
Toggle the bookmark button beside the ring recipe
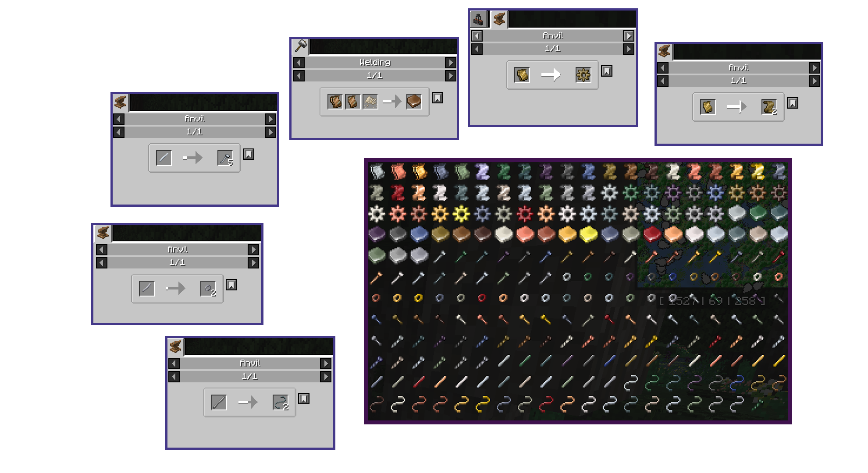point(231,285)
